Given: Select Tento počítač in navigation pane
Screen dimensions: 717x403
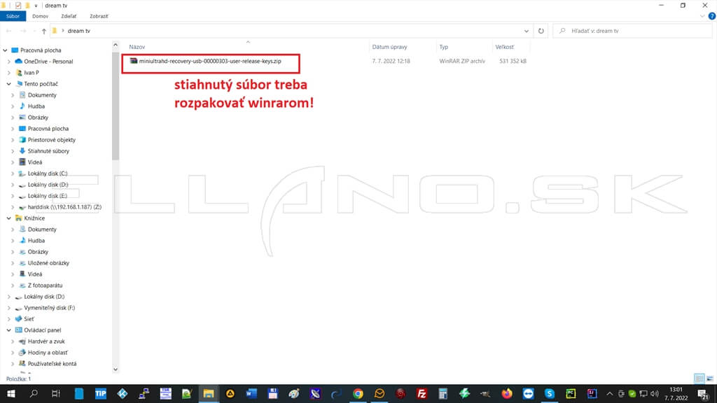Looking at the screenshot, I should pos(41,84).
